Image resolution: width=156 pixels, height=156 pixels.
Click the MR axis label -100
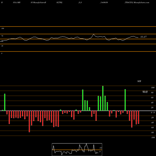[153, 138]
